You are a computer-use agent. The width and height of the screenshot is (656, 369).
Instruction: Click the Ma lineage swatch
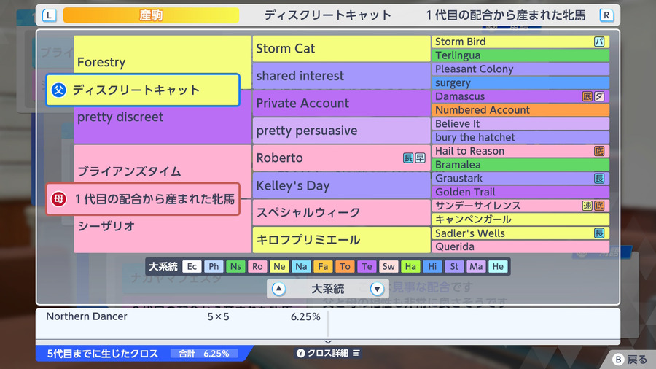[x=476, y=266]
